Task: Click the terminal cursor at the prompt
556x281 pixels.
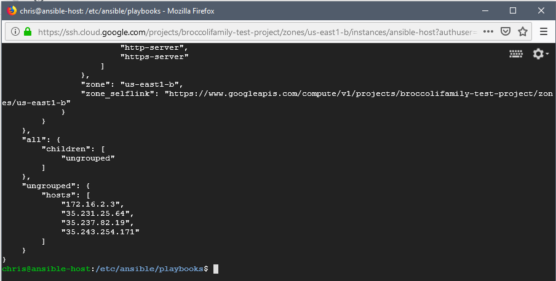Action: tap(216, 269)
